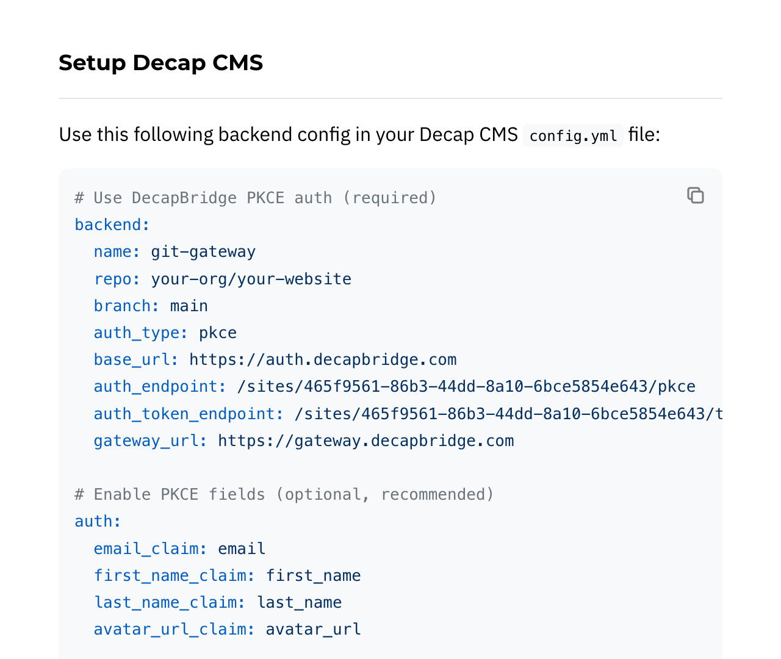The width and height of the screenshot is (781, 659).
Task: Select the auth_type value pkce
Action: pos(217,333)
